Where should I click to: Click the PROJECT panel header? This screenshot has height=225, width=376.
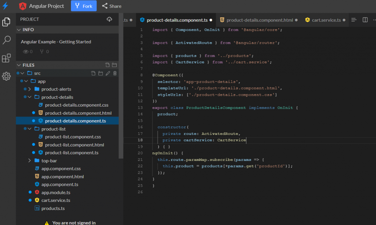tap(67, 19)
